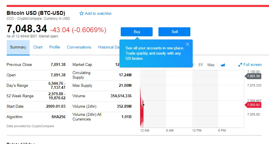The image size is (269, 144).
Task: Open the Profile tab
Action: tap(55, 47)
